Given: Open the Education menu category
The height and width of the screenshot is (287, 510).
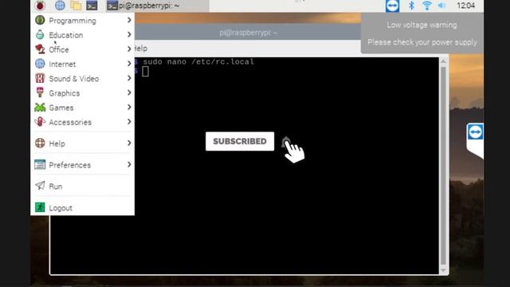Looking at the screenshot, I should [83, 35].
